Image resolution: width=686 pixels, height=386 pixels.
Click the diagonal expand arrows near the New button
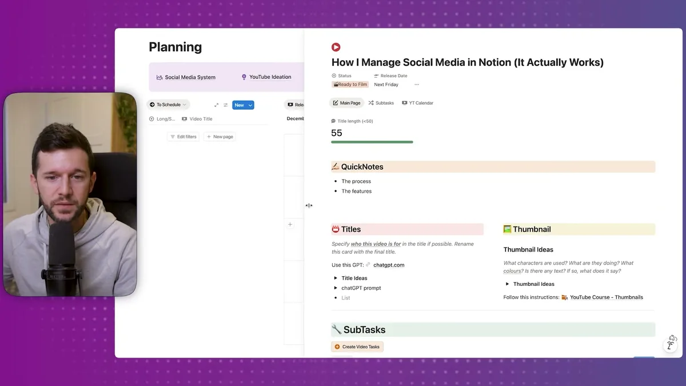click(216, 105)
